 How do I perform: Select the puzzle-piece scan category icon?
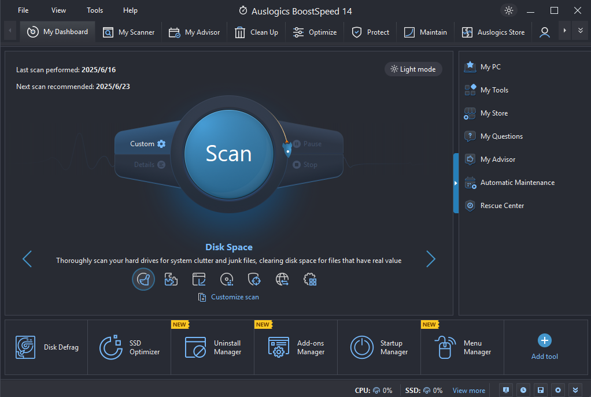coord(171,280)
